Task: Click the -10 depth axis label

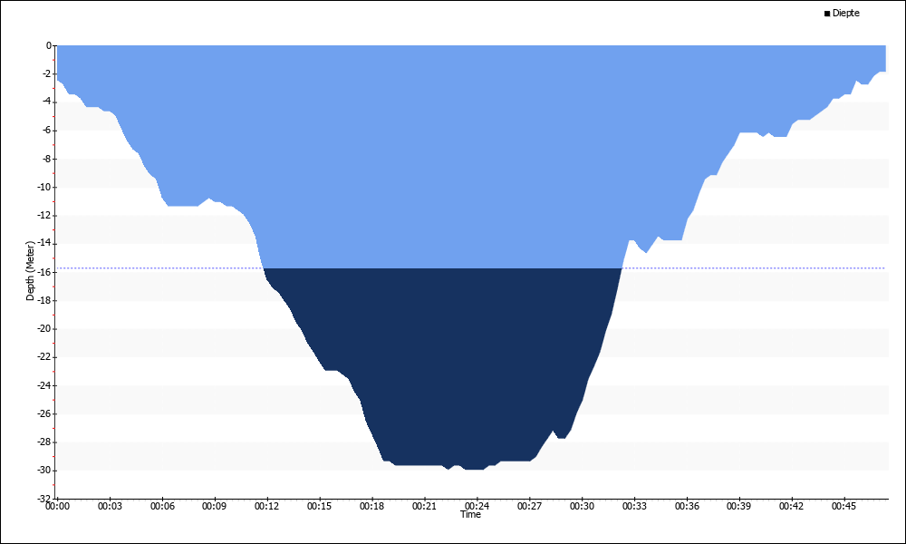Action: pos(45,187)
